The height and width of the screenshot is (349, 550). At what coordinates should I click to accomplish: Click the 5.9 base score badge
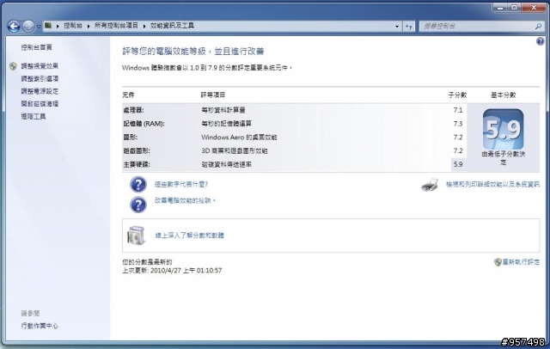point(504,129)
